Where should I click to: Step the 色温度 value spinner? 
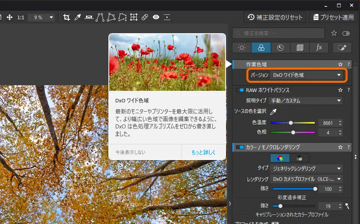tap(340, 123)
